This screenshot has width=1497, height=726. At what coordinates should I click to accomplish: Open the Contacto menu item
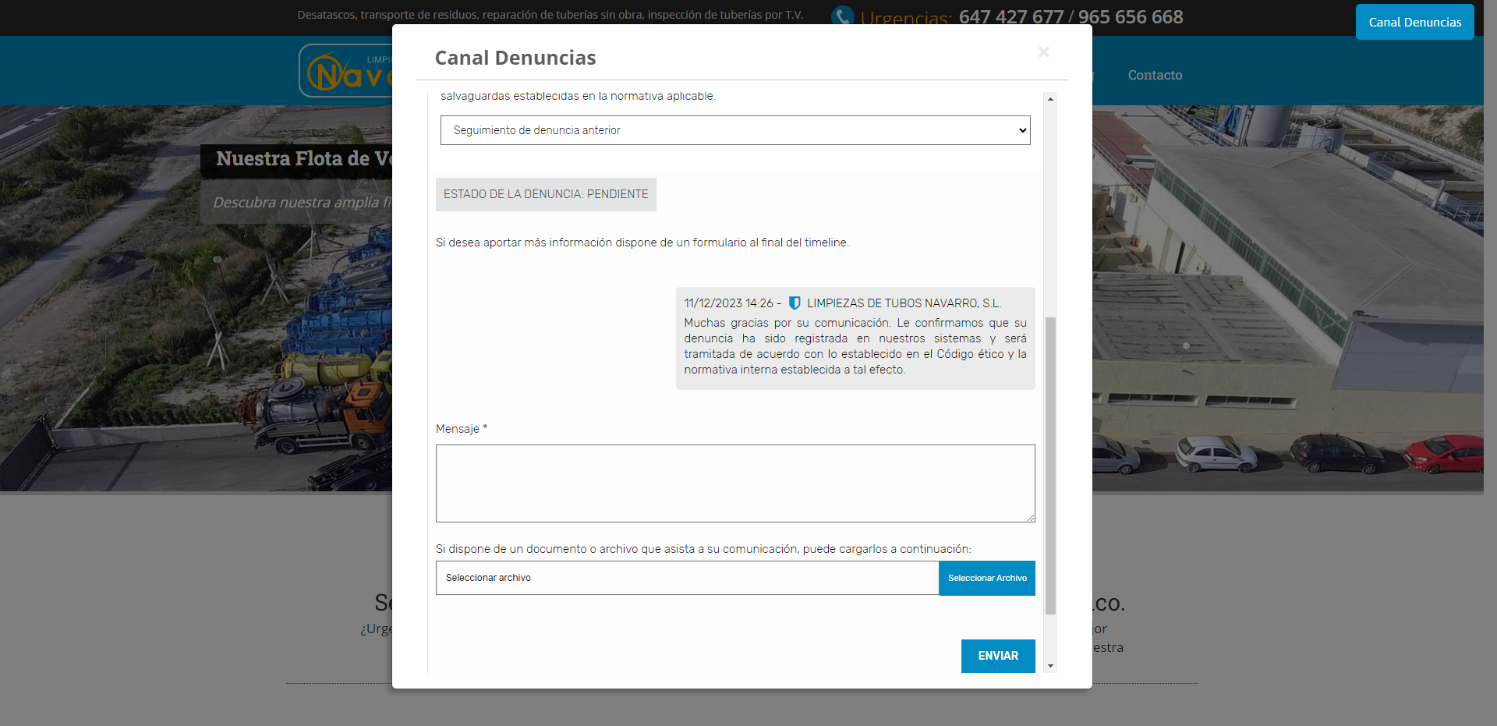(1155, 75)
